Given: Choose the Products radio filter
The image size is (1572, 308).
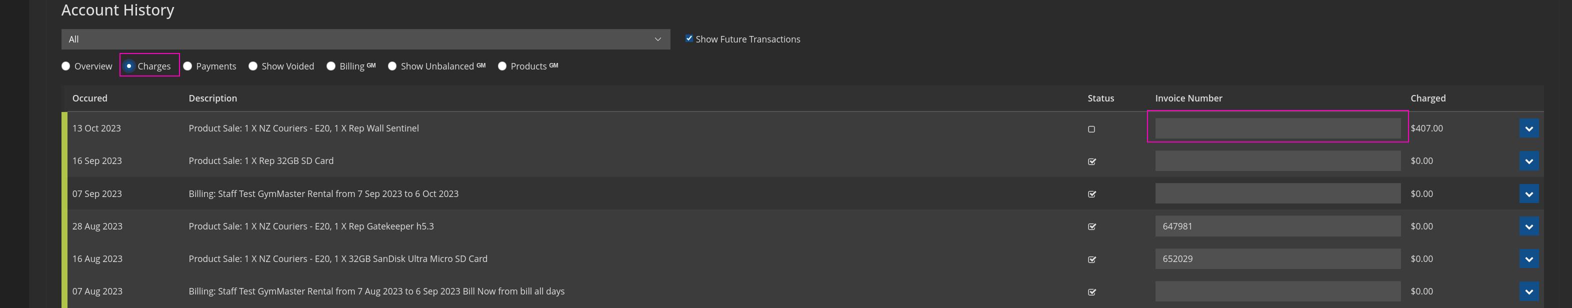Looking at the screenshot, I should pos(502,66).
